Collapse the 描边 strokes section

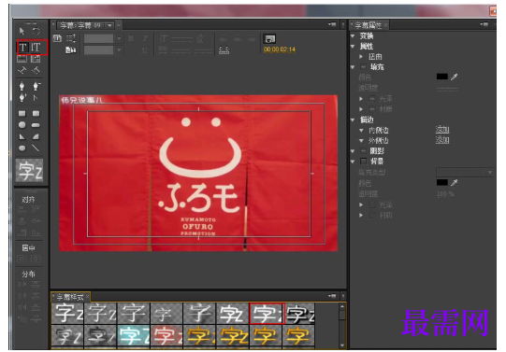(353, 120)
